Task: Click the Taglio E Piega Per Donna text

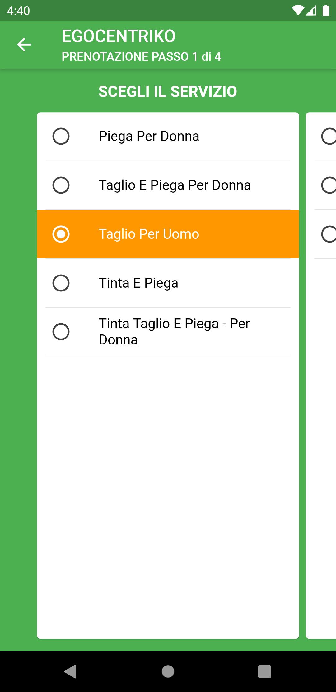Action: tap(175, 185)
